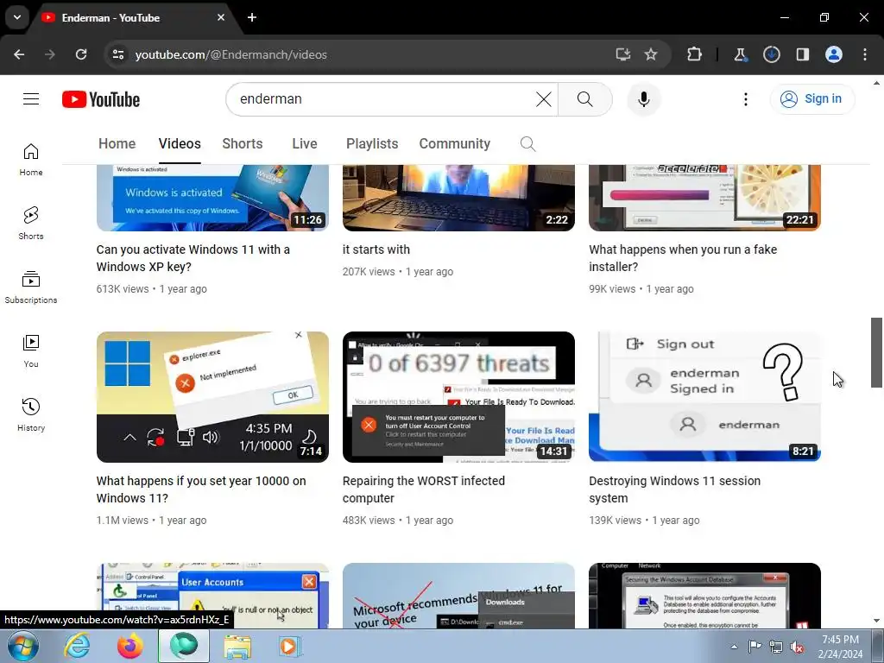Click the muted volume tray icon

pyautogui.click(x=797, y=647)
